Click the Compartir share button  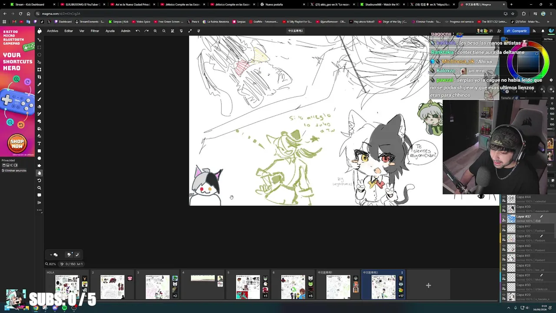click(517, 31)
